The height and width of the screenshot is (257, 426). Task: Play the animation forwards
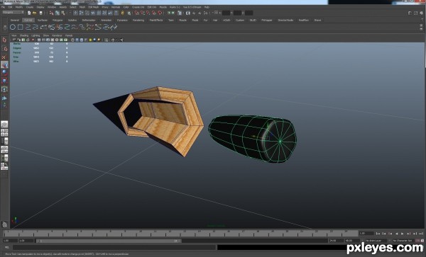(x=402, y=234)
